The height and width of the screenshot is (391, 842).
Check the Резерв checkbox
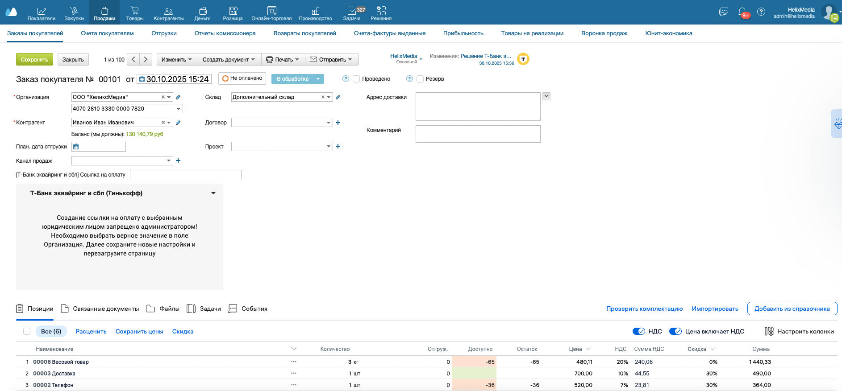pyautogui.click(x=420, y=79)
